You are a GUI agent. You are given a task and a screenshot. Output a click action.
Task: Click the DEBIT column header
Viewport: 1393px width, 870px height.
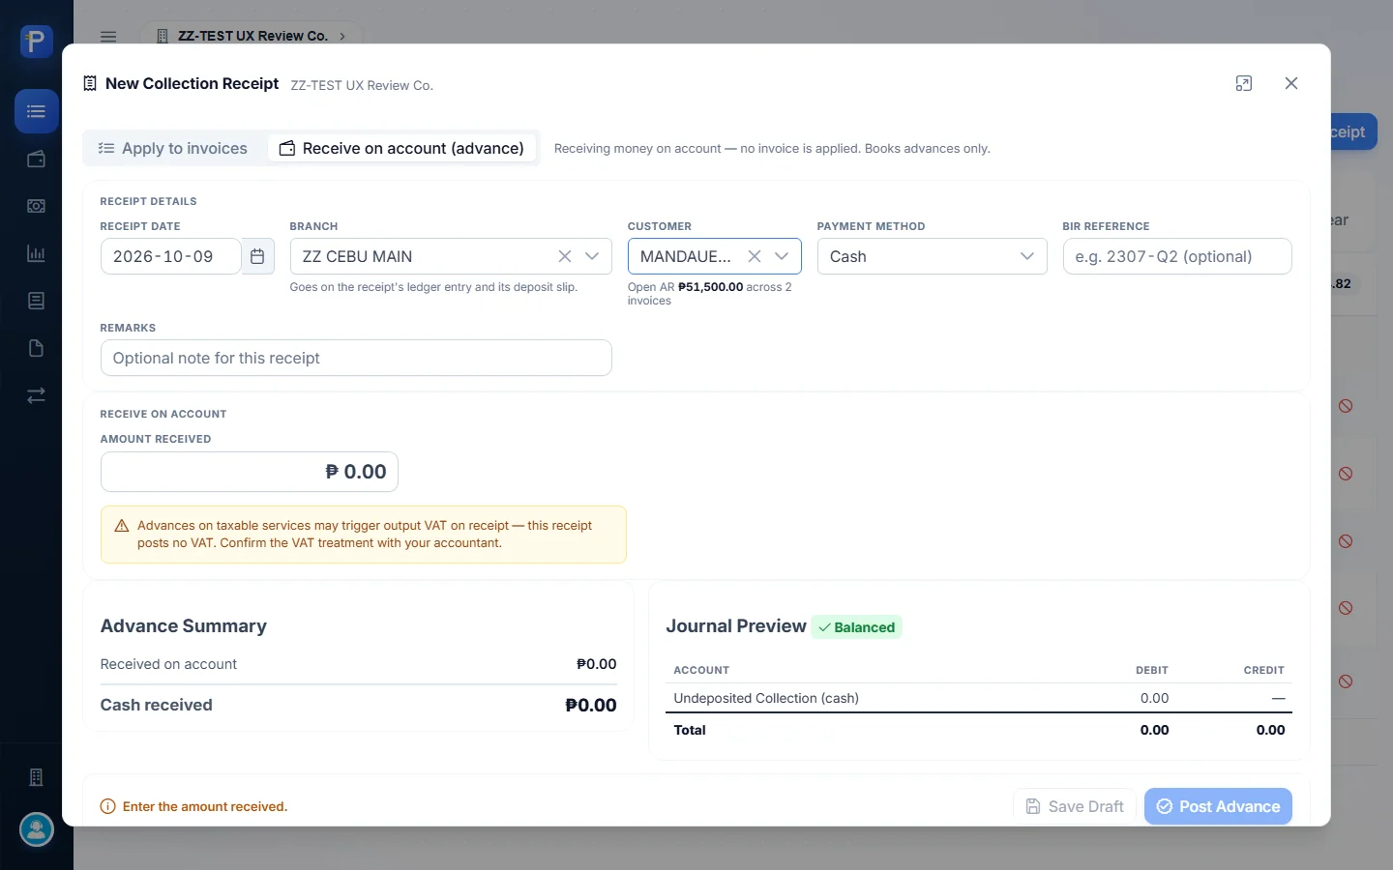[1152, 670]
